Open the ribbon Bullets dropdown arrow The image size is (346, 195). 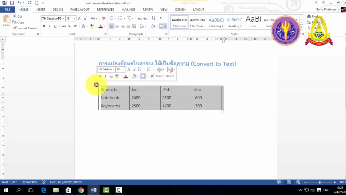click(x=116, y=18)
